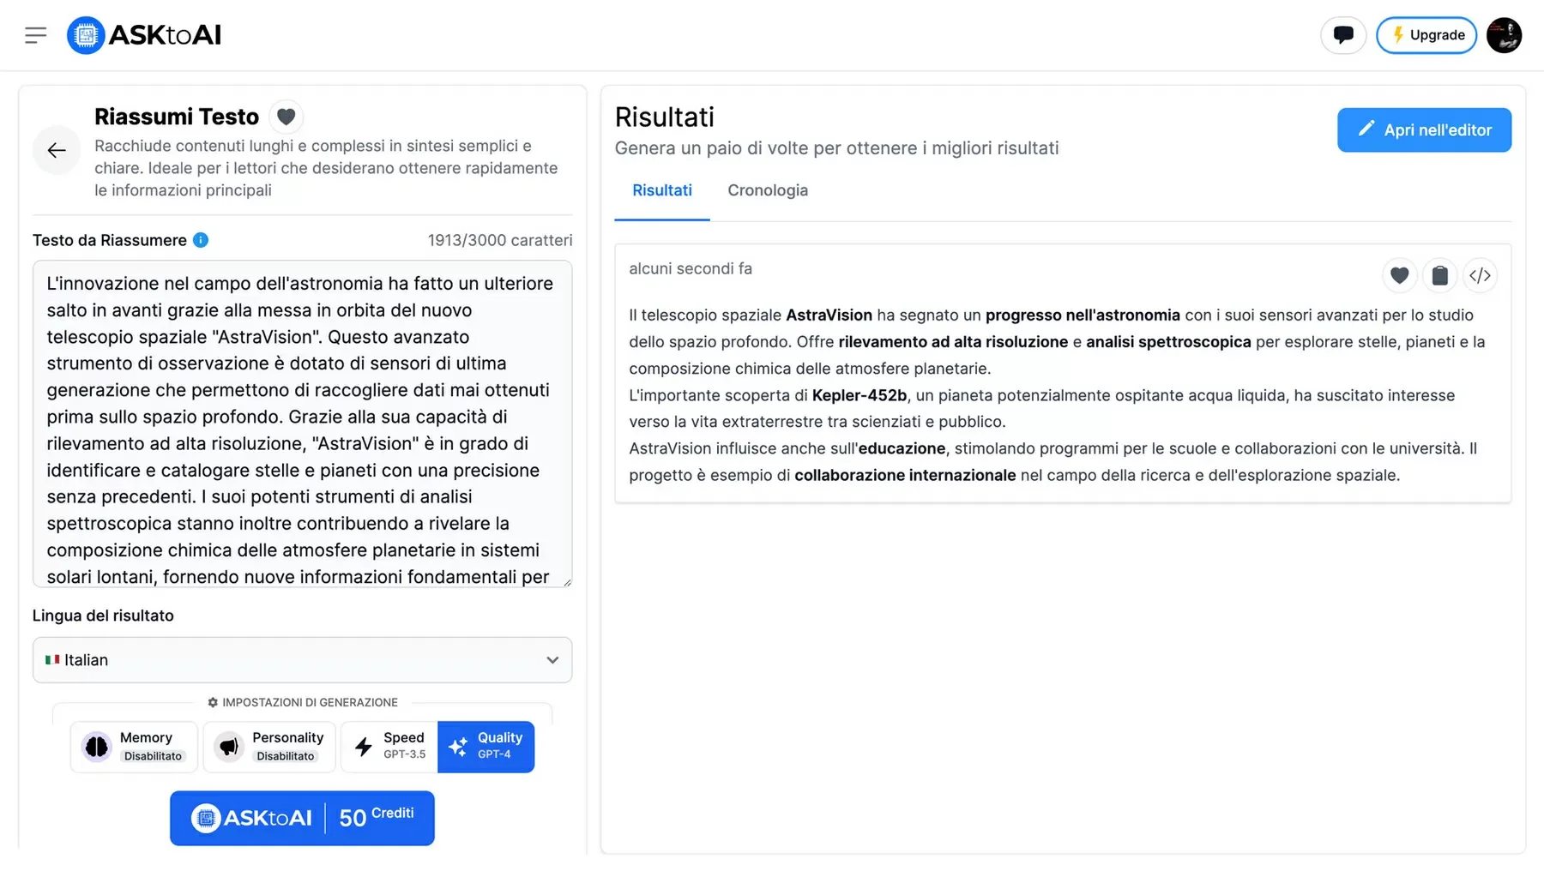The image size is (1544, 871).
Task: Select the Risultati tab
Action: 661,190
